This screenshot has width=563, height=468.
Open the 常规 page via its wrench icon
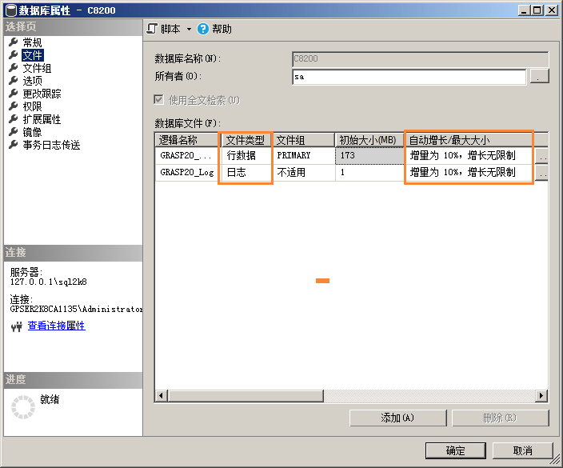[14, 42]
